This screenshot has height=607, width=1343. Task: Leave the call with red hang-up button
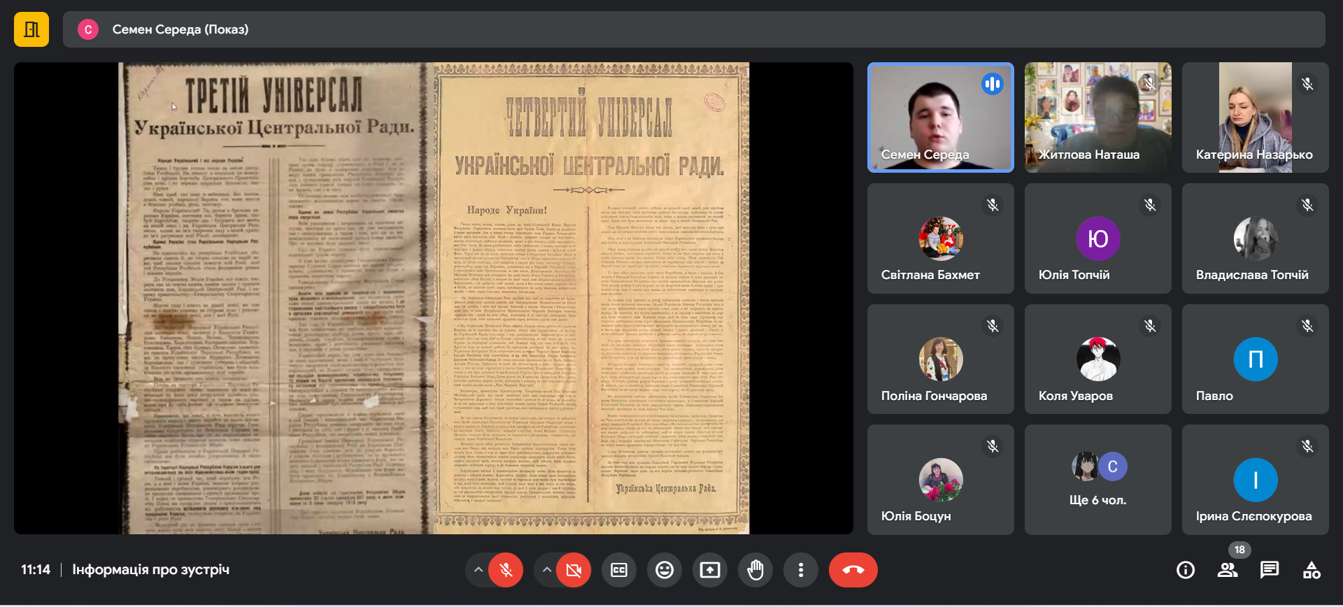click(853, 570)
